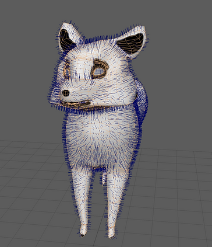Click the wireframe eye socket facing the viewer

point(100,69)
